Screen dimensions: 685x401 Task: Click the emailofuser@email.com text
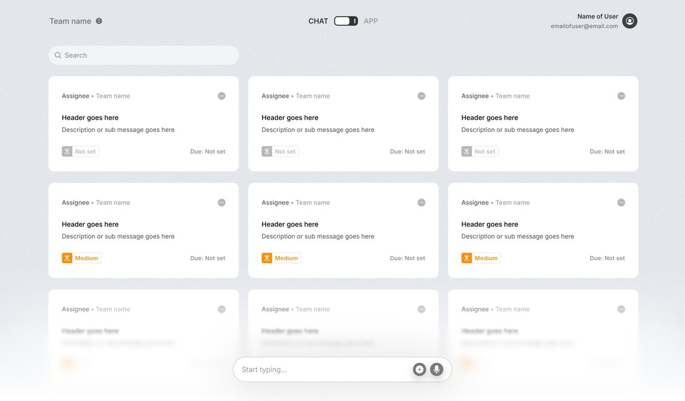584,26
